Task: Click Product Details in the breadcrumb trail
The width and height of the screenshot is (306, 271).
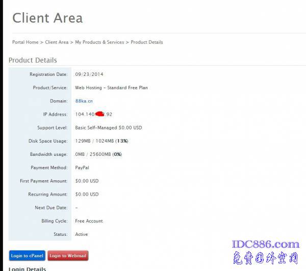Action: [147, 42]
